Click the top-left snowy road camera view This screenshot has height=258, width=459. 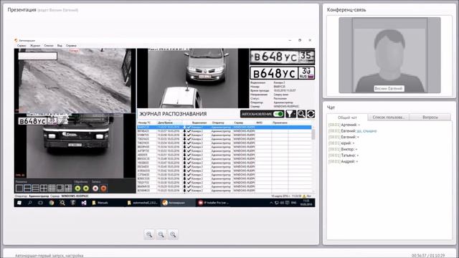75,81
